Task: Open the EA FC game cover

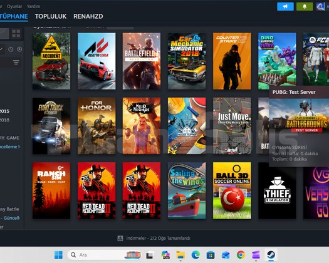Action: (316, 59)
